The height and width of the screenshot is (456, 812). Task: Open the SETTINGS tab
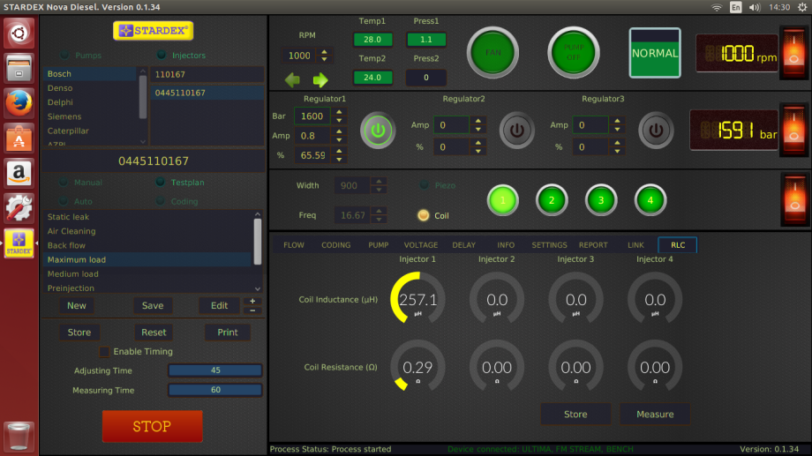pyautogui.click(x=549, y=245)
